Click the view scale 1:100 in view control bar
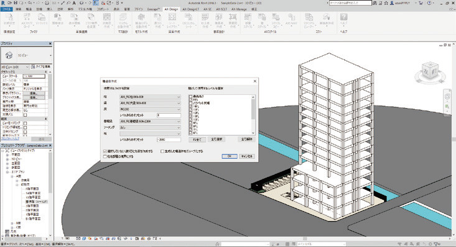The image size is (456, 247). click(x=66, y=238)
